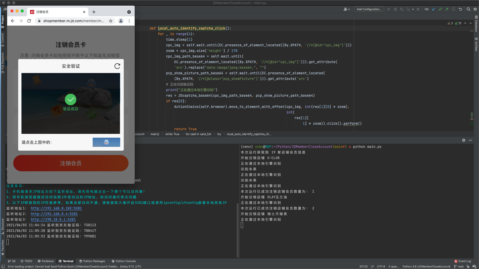Click function name local_auto_identify_captcha_click in editor
The width and height of the screenshot is (479, 269).
click(x=192, y=28)
